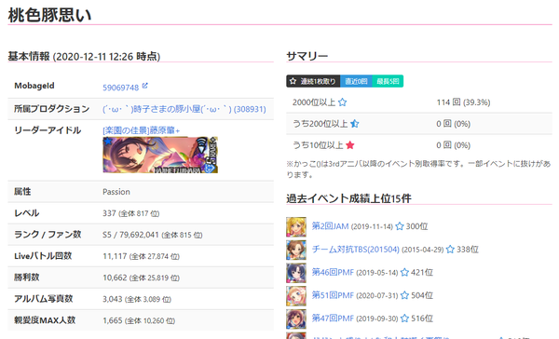This screenshot has height=339, width=559.
Task: Click star icon inside 連続1枚取り badge
Action: pyautogui.click(x=293, y=81)
